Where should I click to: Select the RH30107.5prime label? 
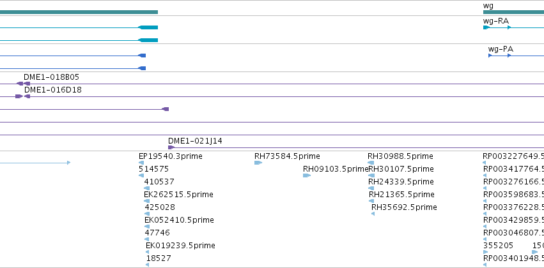[401, 169]
